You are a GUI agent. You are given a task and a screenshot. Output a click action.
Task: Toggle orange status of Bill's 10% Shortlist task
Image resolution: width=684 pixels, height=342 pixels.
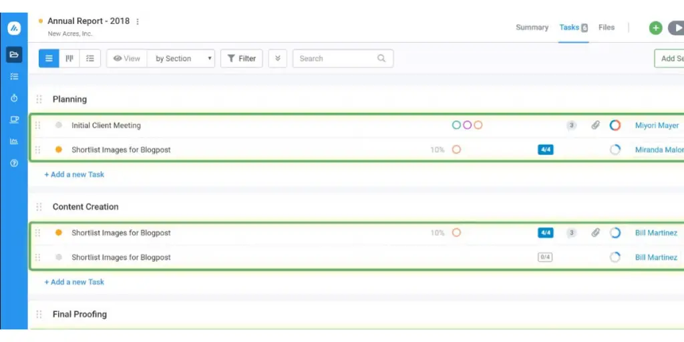[x=59, y=232]
